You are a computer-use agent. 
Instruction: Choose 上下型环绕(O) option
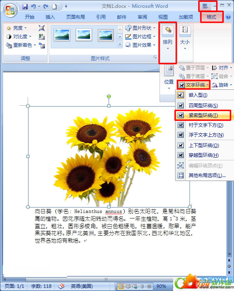pos(204,145)
